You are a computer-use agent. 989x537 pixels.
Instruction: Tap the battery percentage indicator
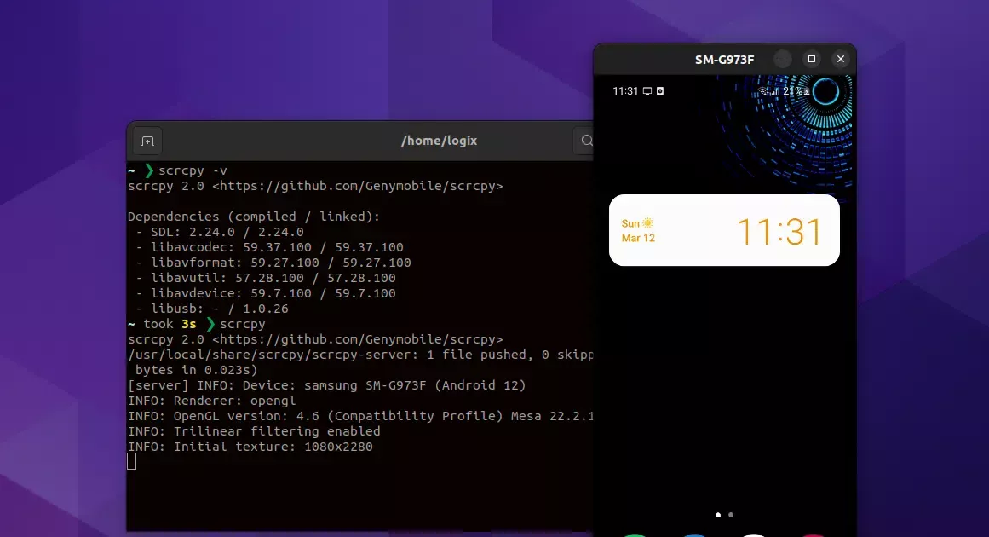[792, 90]
